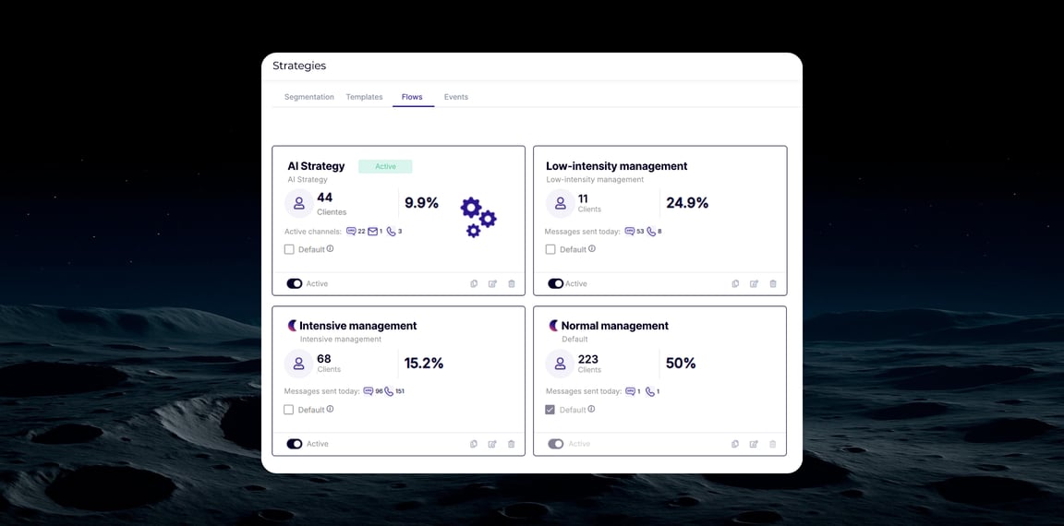Copy the AI Strategy flow

[474, 284]
